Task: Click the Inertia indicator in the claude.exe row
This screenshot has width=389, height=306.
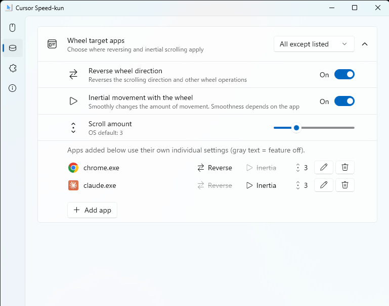Action: coord(261,185)
